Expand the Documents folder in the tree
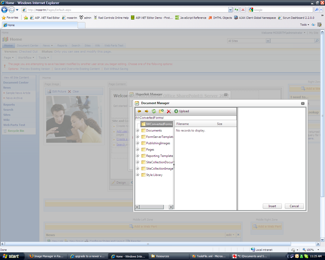This screenshot has width=325, height=260. (x=137, y=131)
